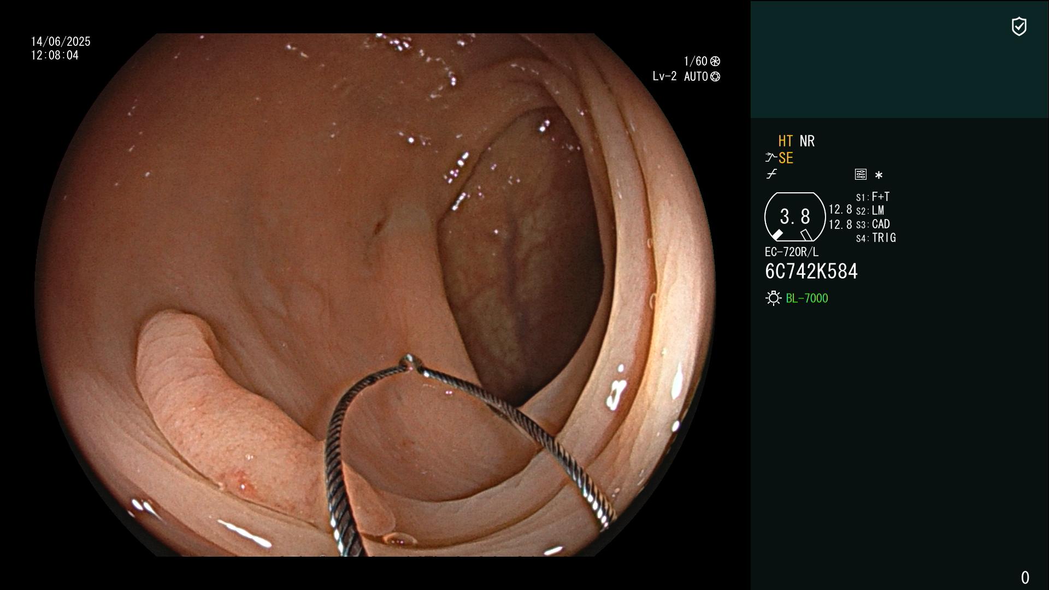Image resolution: width=1049 pixels, height=590 pixels.
Task: Click the timestamp 12:08:04
Action: point(55,55)
